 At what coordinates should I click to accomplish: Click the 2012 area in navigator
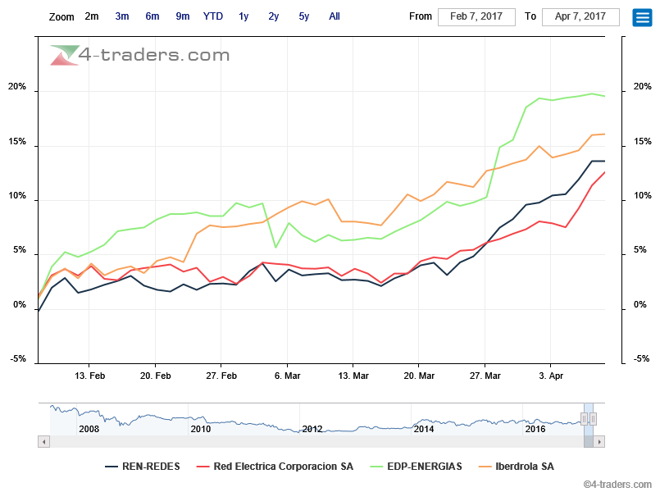(x=312, y=429)
